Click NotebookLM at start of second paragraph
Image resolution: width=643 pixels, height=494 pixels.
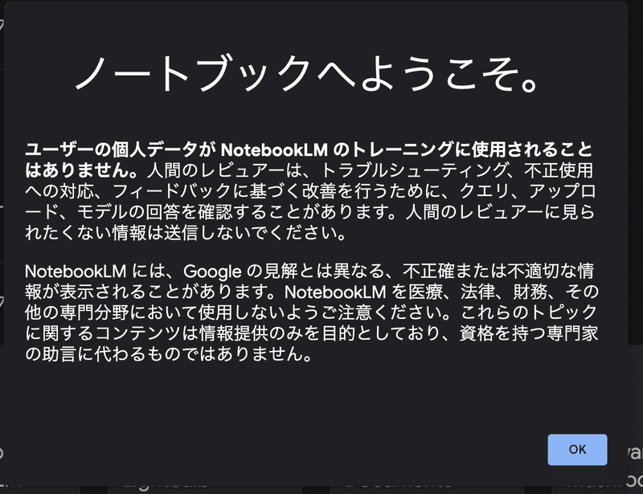pyautogui.click(x=76, y=271)
